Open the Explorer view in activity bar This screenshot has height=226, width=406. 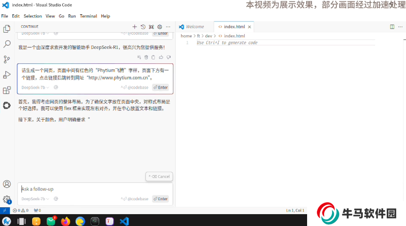[7, 29]
